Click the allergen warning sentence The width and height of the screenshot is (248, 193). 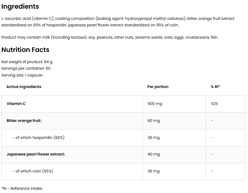point(110,37)
